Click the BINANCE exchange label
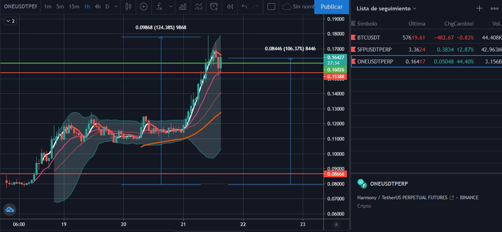This screenshot has height=232, width=502. tap(469, 198)
